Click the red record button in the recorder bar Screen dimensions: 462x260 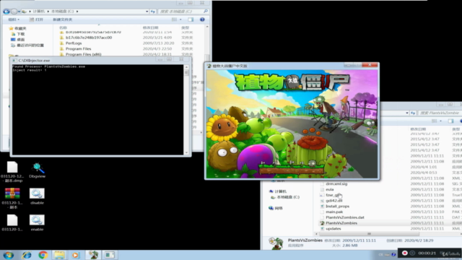[405, 253]
